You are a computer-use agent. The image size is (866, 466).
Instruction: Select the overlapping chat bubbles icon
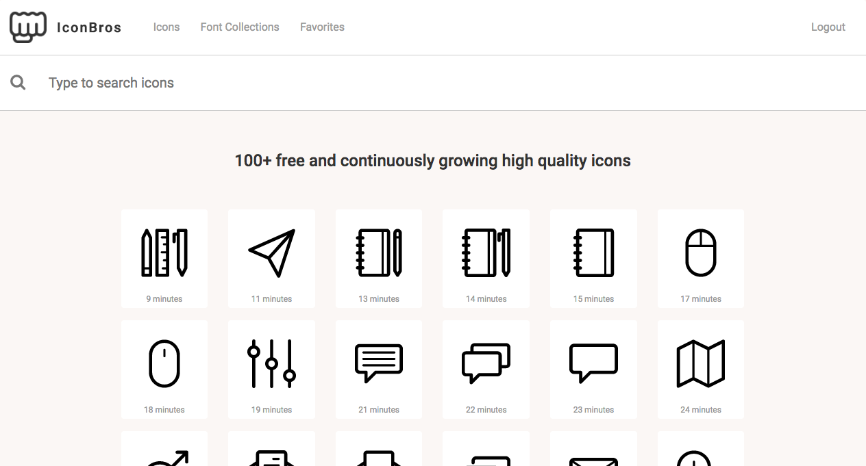click(x=486, y=363)
